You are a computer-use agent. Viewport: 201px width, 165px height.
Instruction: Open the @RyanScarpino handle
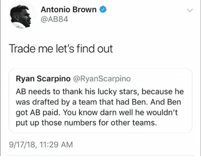[102, 79]
